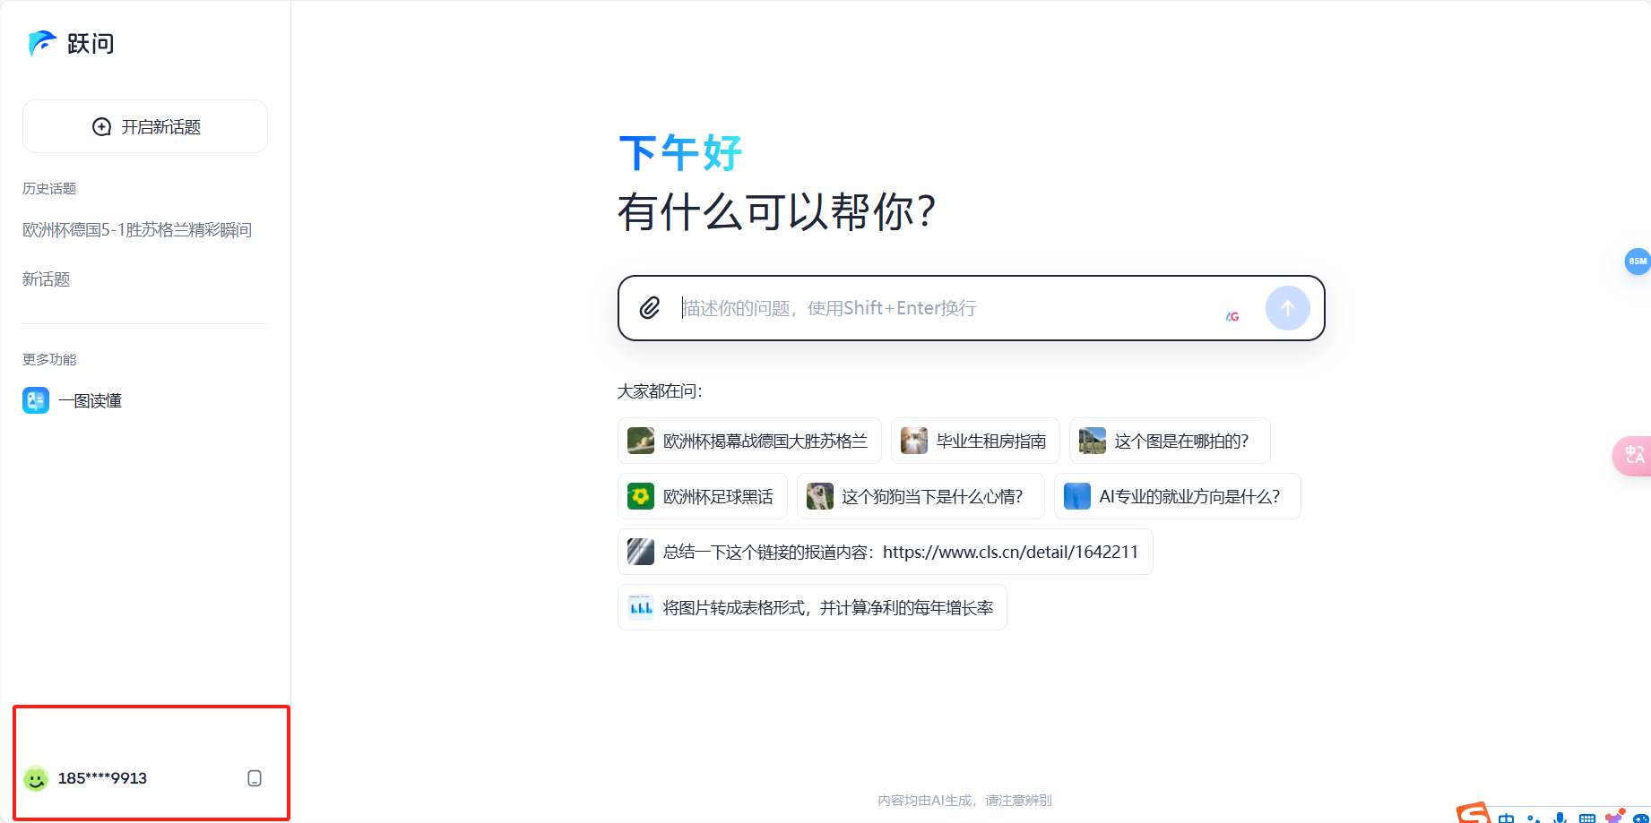Open the 欧洲杯足球黑话 suggestion

[x=703, y=496]
